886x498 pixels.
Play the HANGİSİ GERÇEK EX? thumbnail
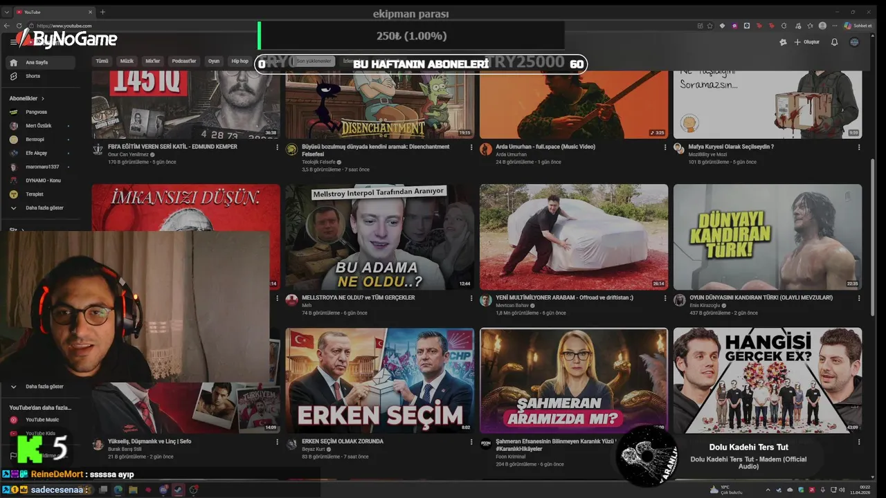768,380
